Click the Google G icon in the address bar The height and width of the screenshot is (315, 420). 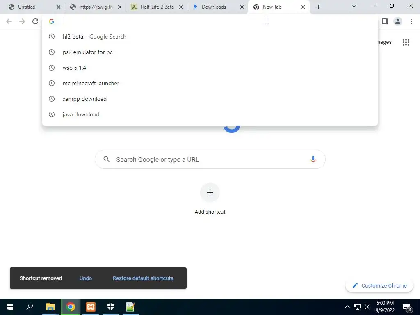(x=52, y=21)
